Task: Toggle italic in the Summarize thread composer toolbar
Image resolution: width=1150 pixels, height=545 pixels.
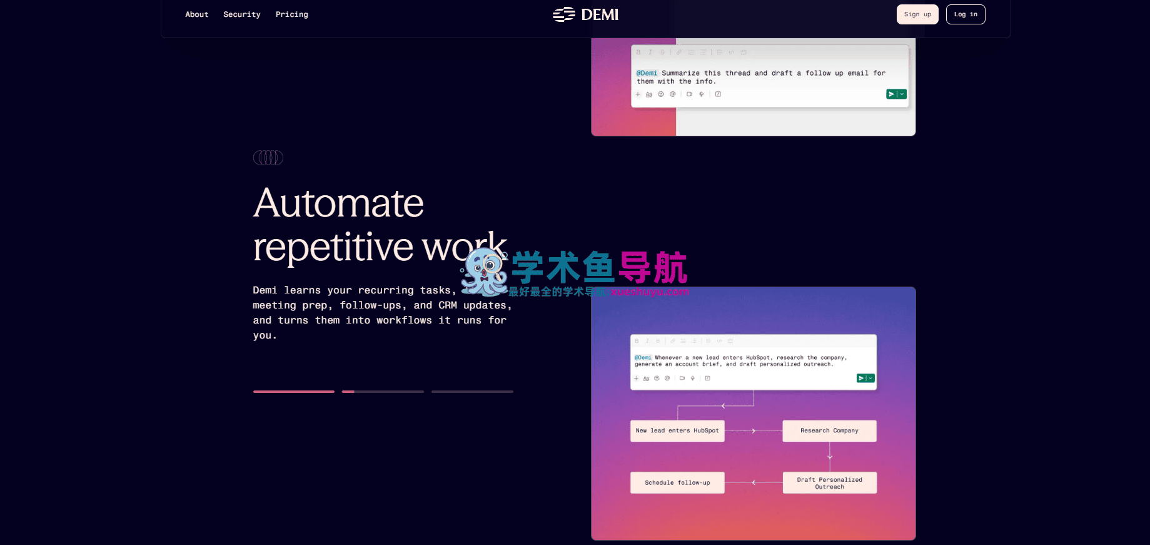Action: coord(650,53)
